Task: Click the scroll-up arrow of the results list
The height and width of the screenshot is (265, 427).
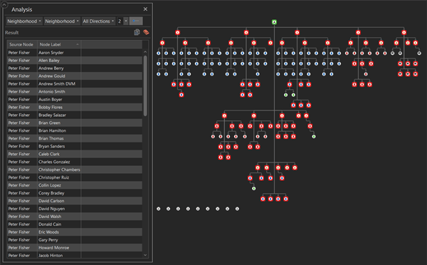Action: tap(145, 52)
